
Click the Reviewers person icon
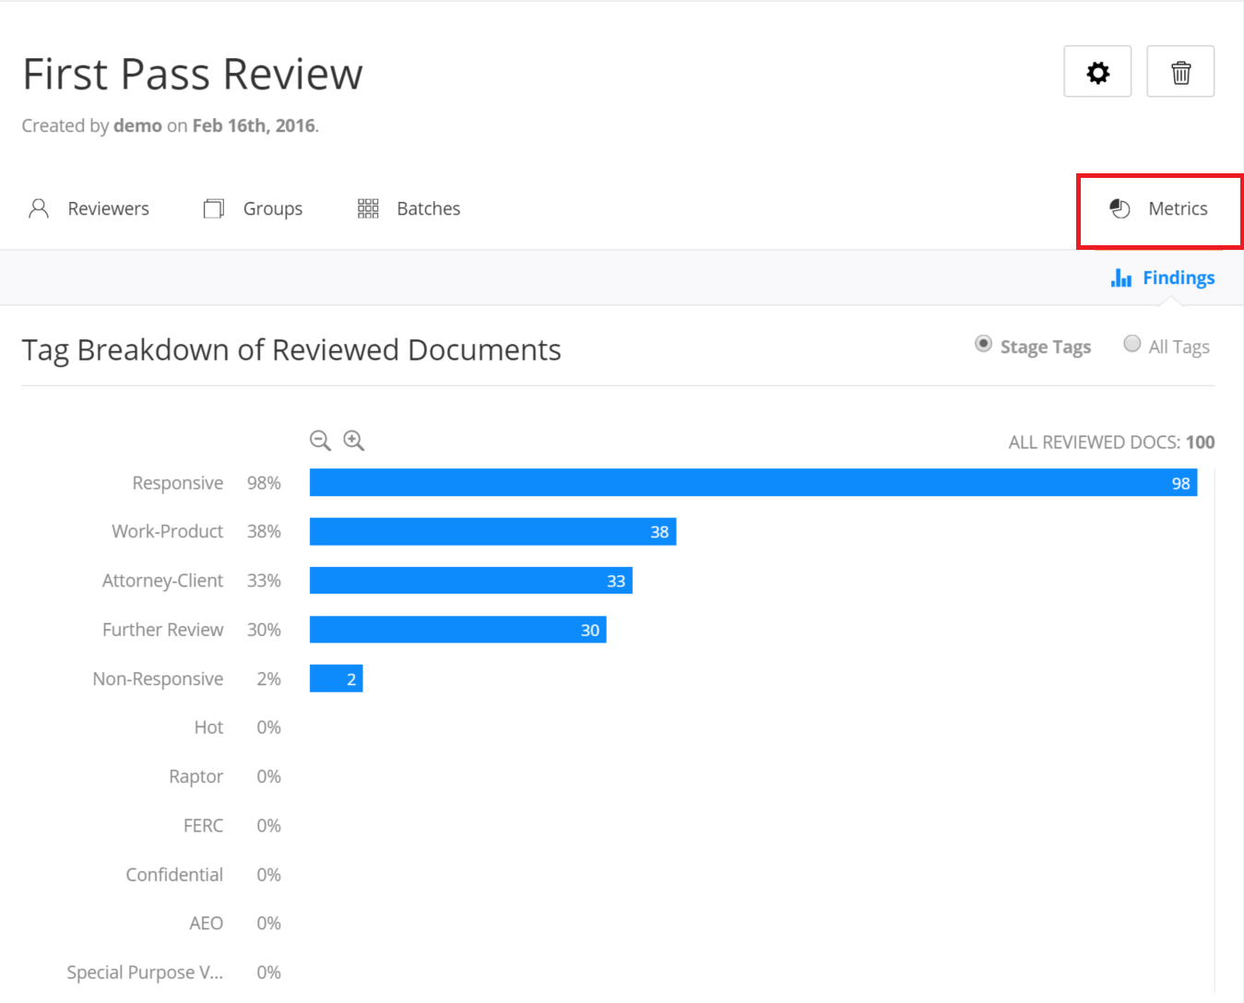point(39,208)
